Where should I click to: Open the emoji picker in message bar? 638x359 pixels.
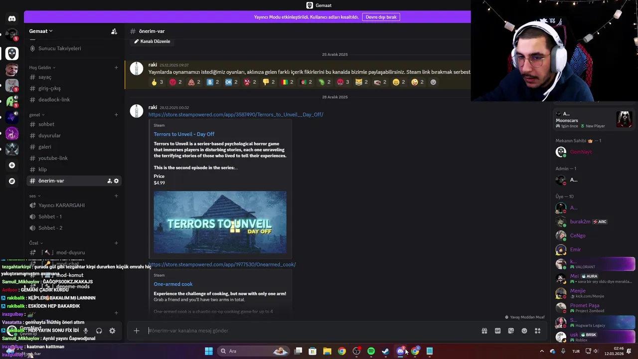pyautogui.click(x=524, y=331)
